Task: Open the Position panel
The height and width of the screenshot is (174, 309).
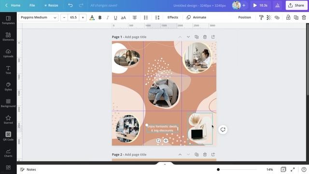Action: (x=245, y=17)
